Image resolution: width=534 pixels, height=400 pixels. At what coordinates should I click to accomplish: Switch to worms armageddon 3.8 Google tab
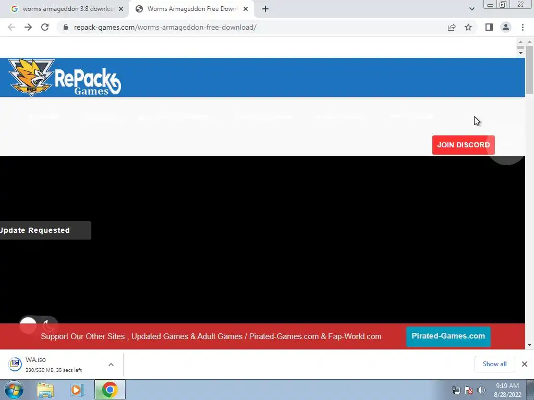point(63,9)
